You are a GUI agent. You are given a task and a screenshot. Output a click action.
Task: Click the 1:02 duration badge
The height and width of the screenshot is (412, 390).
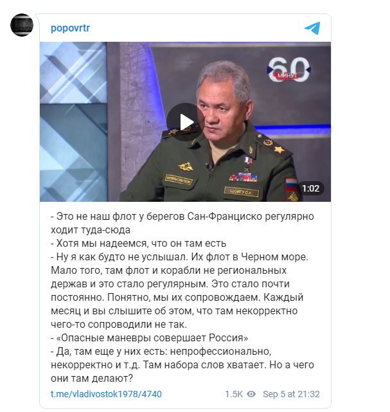click(x=310, y=188)
